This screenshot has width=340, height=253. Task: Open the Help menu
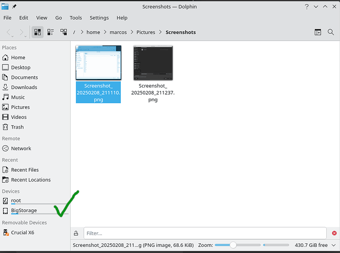[x=122, y=18]
